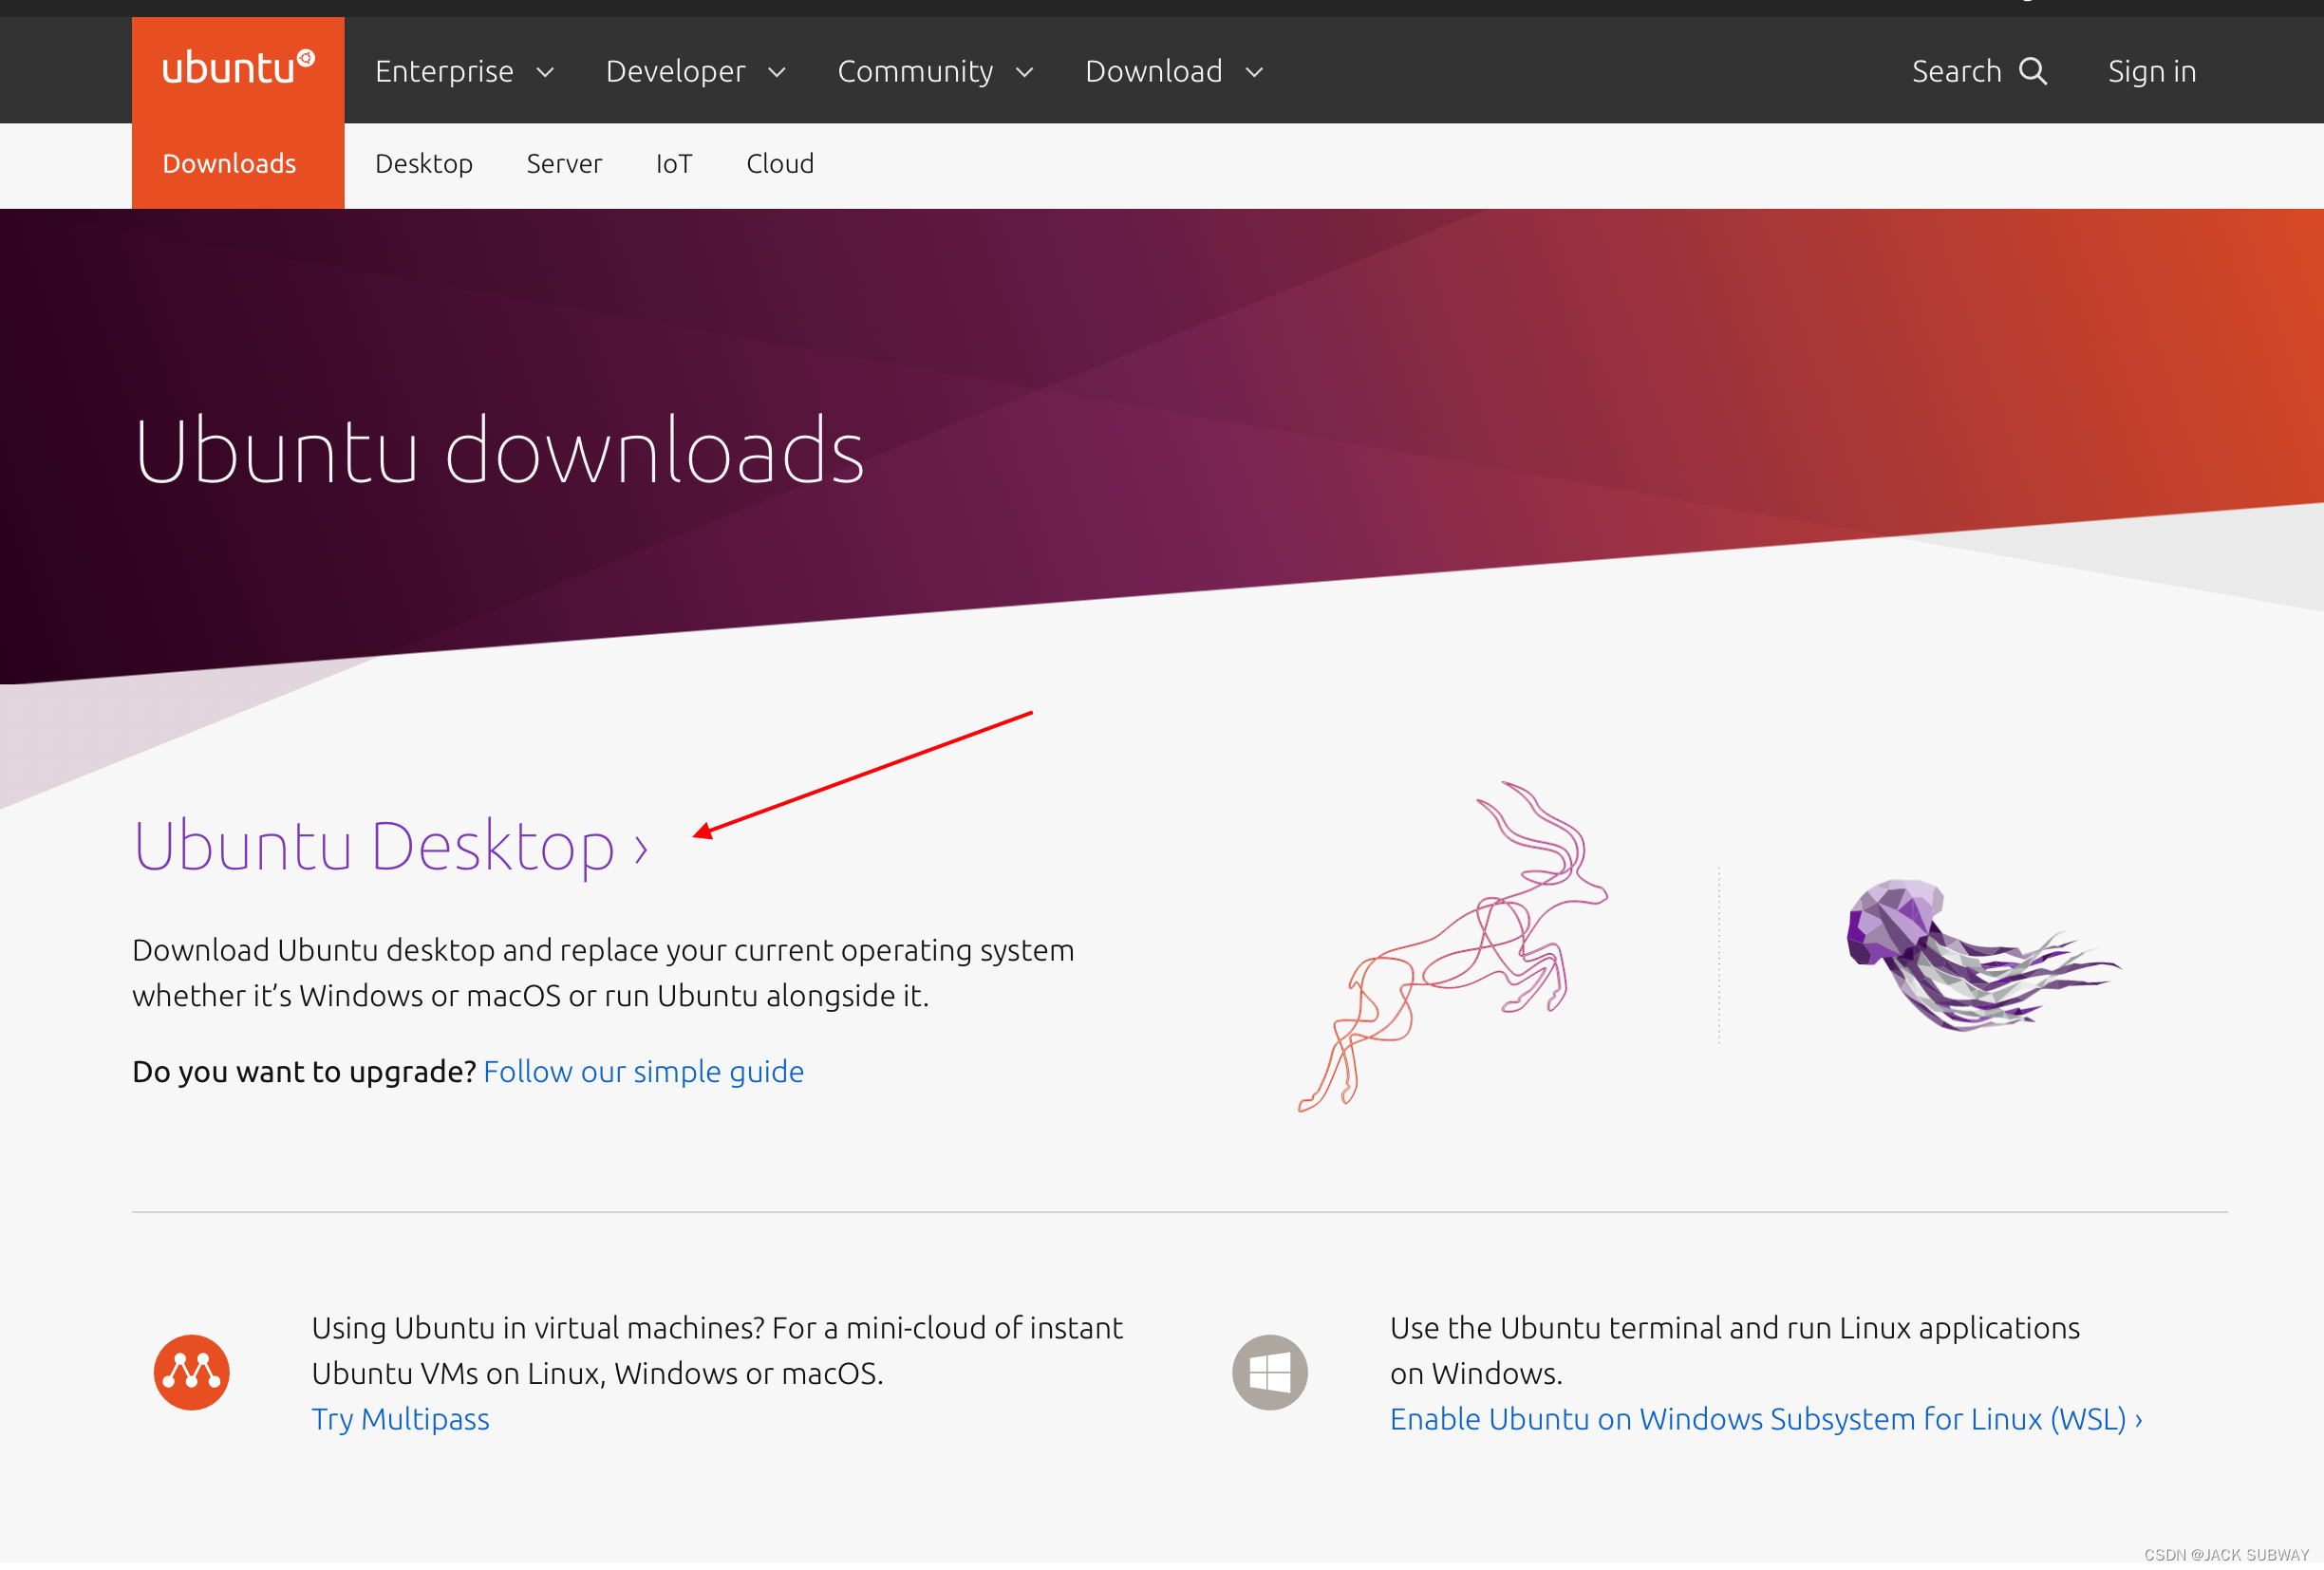The image size is (2324, 1570).
Task: Follow our simple guide link
Action: coord(643,1072)
